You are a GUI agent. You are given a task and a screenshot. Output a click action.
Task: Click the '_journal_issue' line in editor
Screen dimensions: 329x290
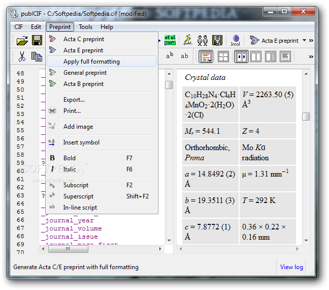point(70,237)
